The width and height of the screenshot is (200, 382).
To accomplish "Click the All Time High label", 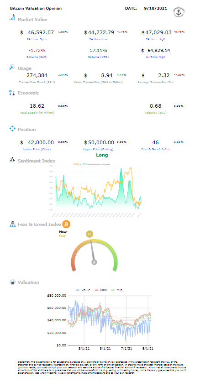I will (x=155, y=57).
